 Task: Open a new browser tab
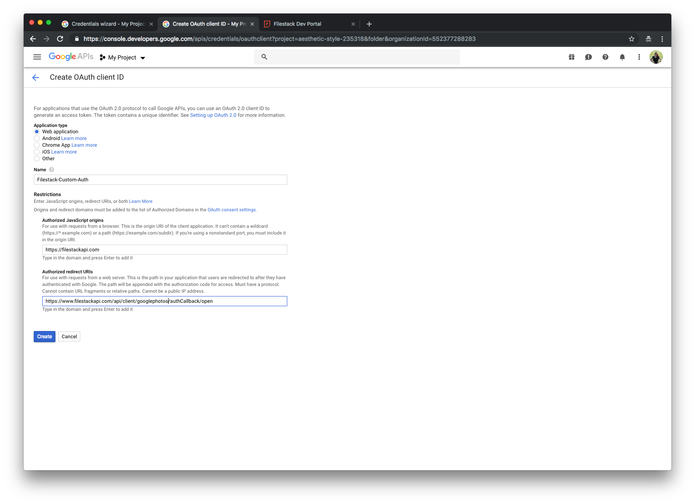[369, 24]
